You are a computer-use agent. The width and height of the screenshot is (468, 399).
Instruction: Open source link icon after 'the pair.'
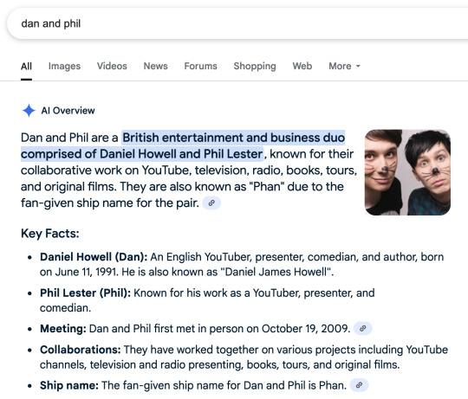(x=211, y=203)
